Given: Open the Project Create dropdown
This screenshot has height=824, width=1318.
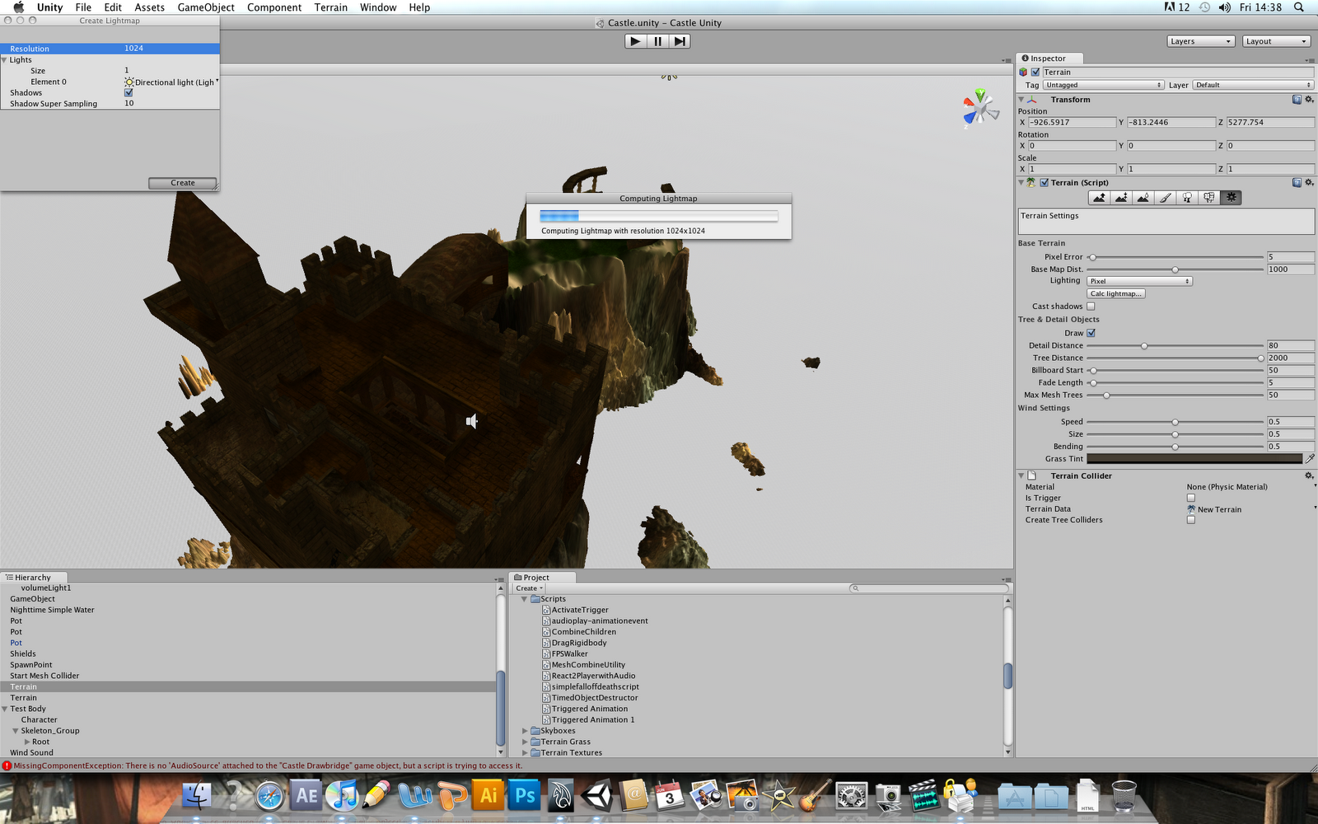Looking at the screenshot, I should [x=529, y=588].
